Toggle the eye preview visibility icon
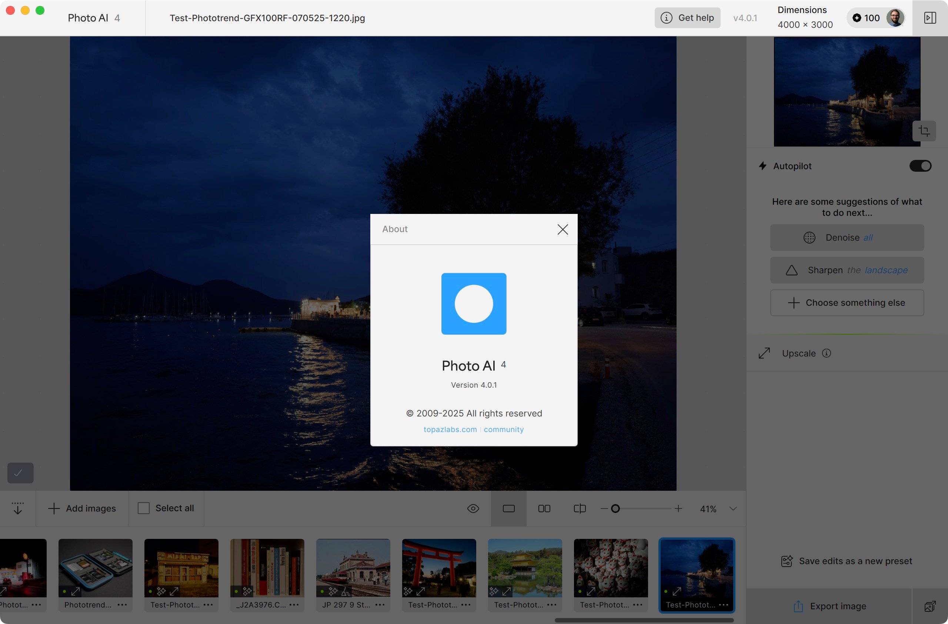Screen dimensions: 948x624 point(473,509)
